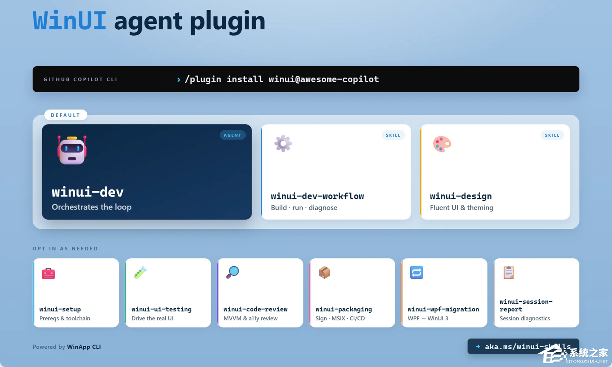Click the DEFAULT label pill
Image resolution: width=612 pixels, height=367 pixels.
click(65, 115)
